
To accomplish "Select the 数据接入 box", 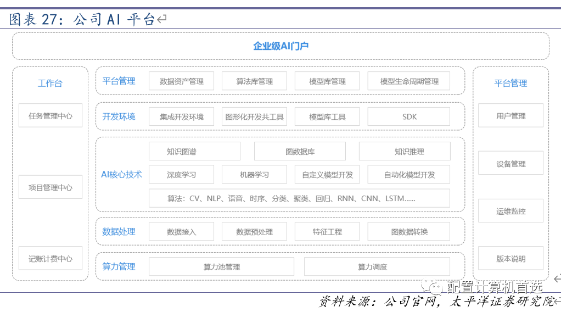I will pyautogui.click(x=181, y=231).
